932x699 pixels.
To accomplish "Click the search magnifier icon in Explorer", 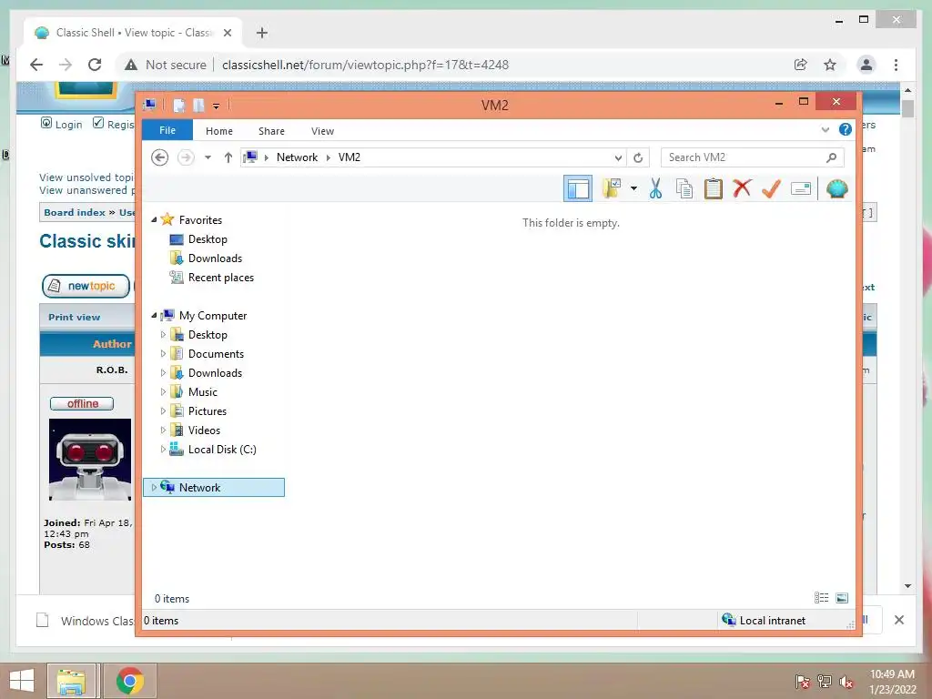I will pyautogui.click(x=831, y=157).
